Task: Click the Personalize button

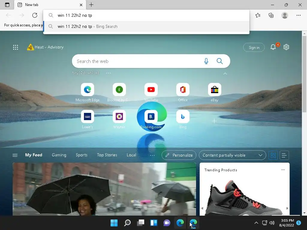Action: point(179,155)
